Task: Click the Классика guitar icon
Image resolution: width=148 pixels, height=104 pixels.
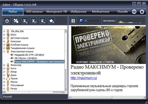Action: (x=8, y=41)
